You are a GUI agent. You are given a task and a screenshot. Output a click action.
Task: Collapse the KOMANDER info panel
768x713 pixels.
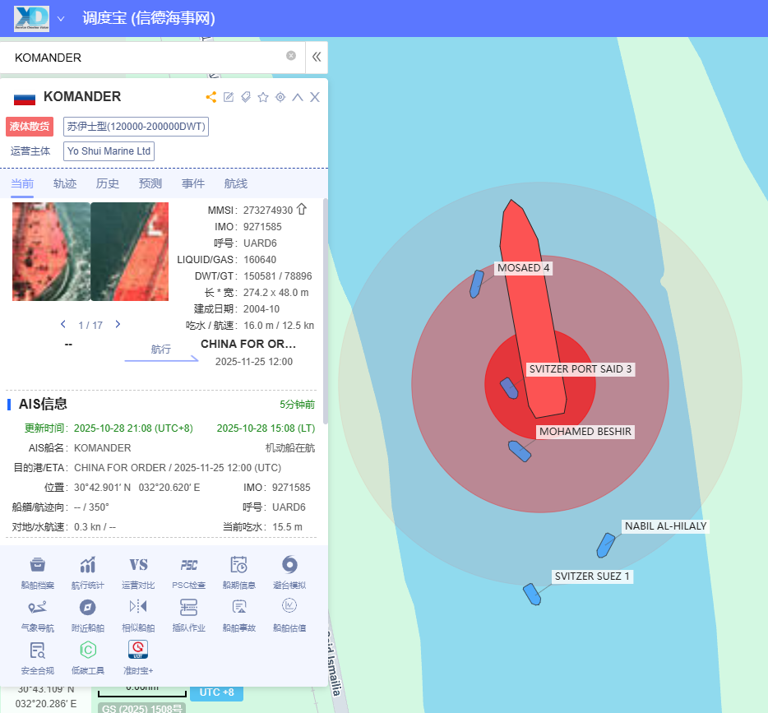298,97
